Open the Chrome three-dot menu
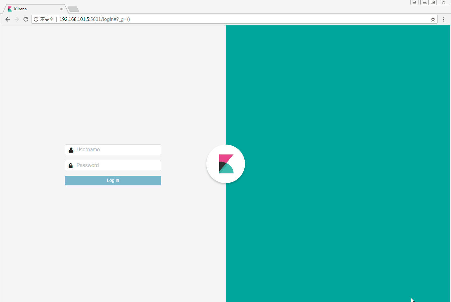Viewport: 451px width, 302px height. [443, 19]
